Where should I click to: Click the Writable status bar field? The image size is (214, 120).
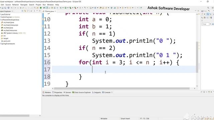click(104, 119)
